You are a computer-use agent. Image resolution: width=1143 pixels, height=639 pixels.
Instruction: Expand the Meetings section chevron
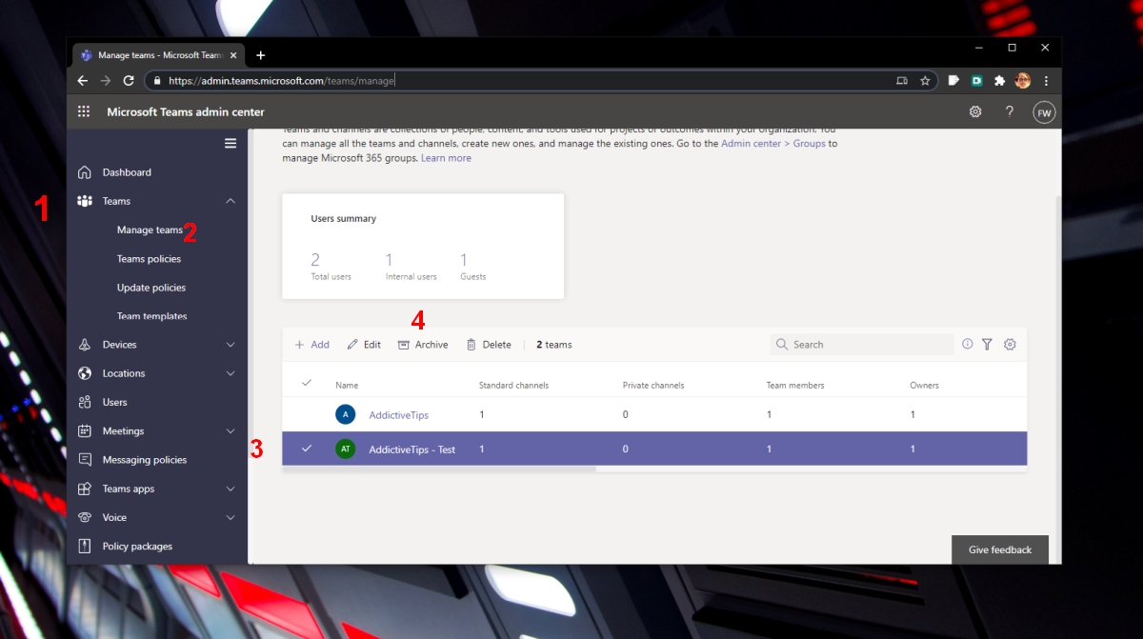[231, 431]
